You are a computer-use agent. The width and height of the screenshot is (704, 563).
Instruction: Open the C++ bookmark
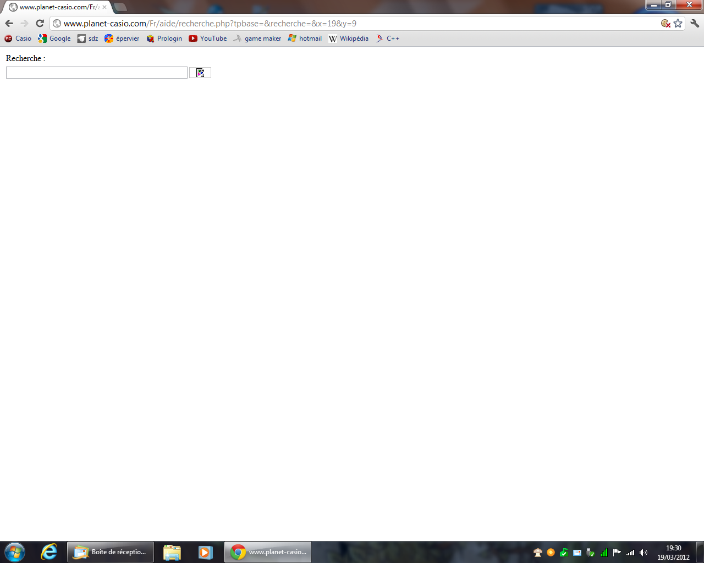[388, 38]
